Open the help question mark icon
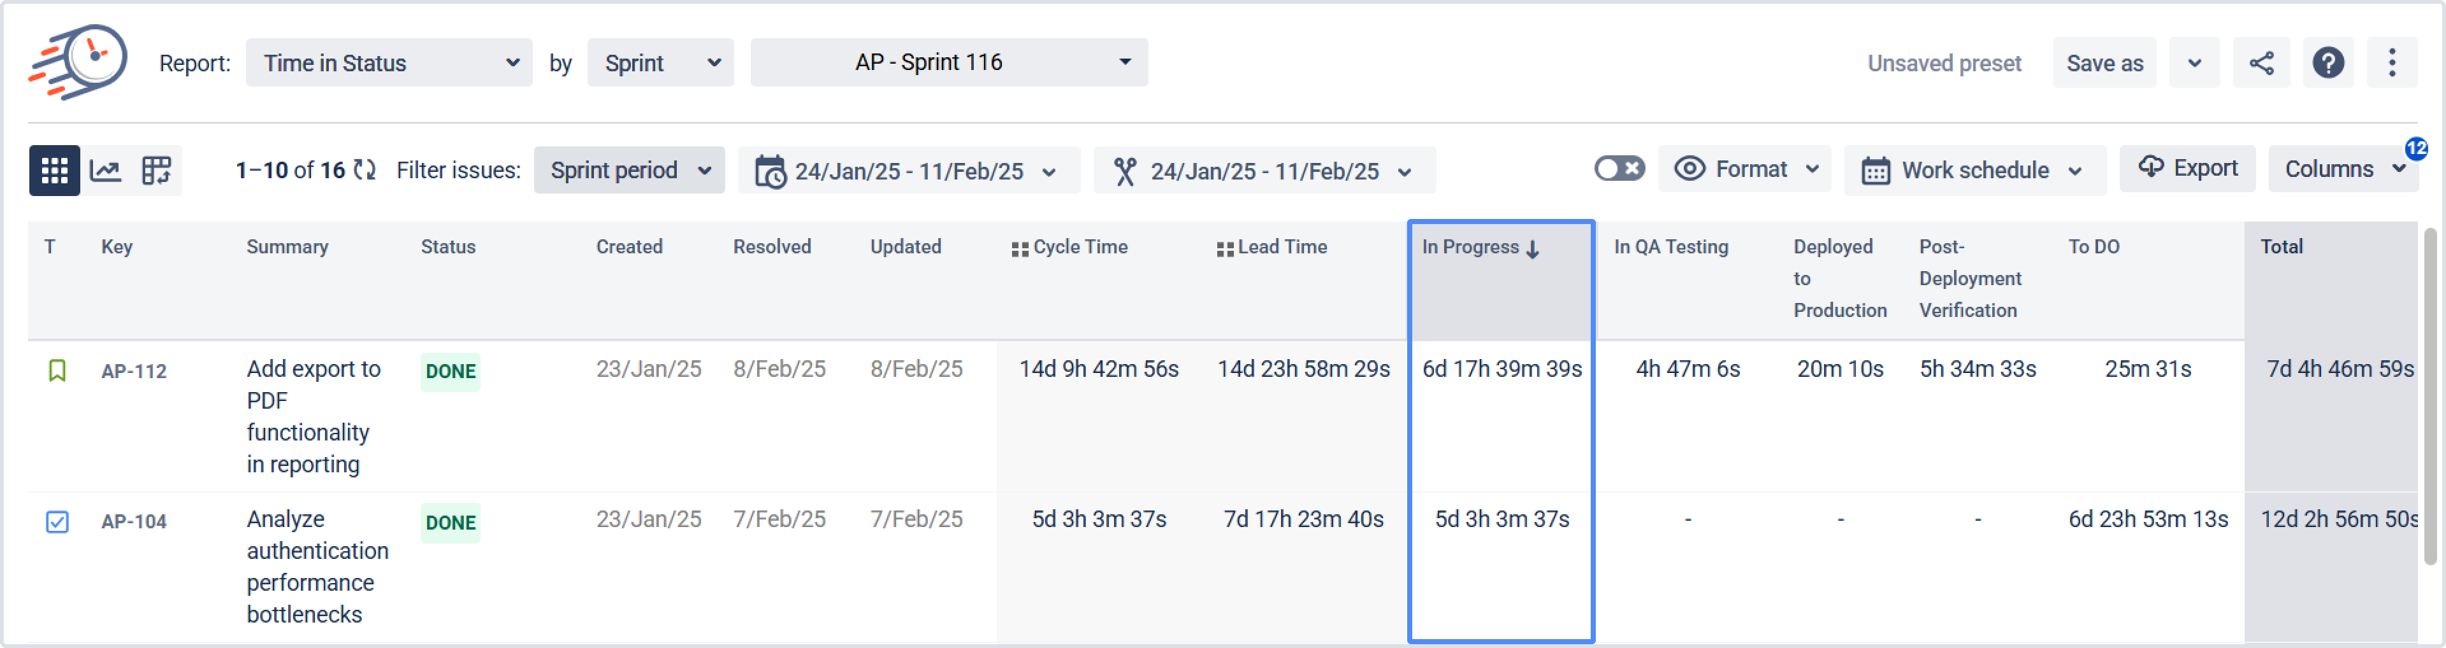 2327,64
